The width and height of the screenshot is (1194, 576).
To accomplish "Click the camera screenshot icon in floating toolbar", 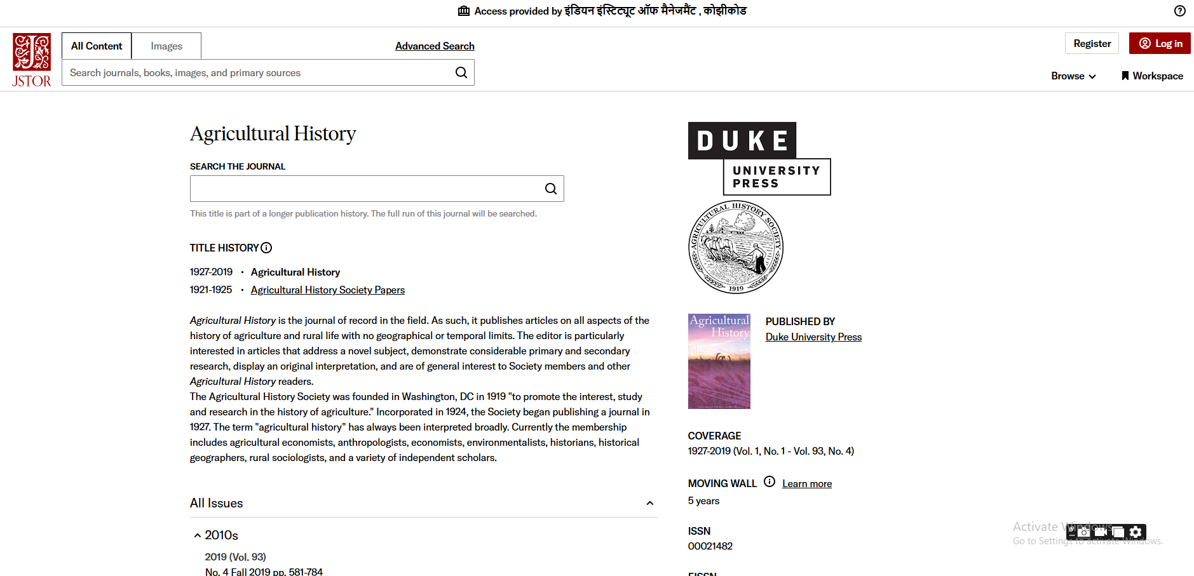I will tap(1084, 532).
